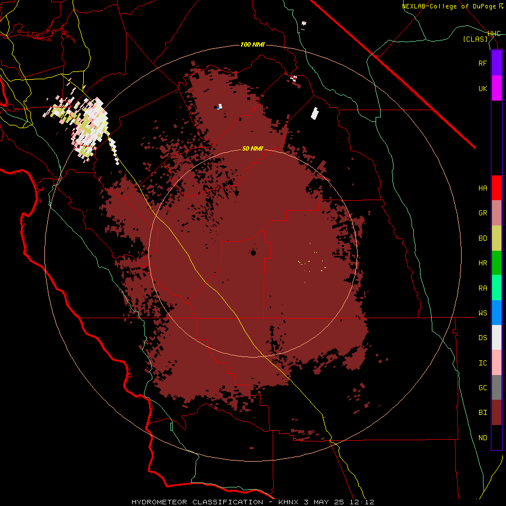The image size is (506, 506).
Task: Click the 3 MAY 25 date text
Action: coord(324,502)
